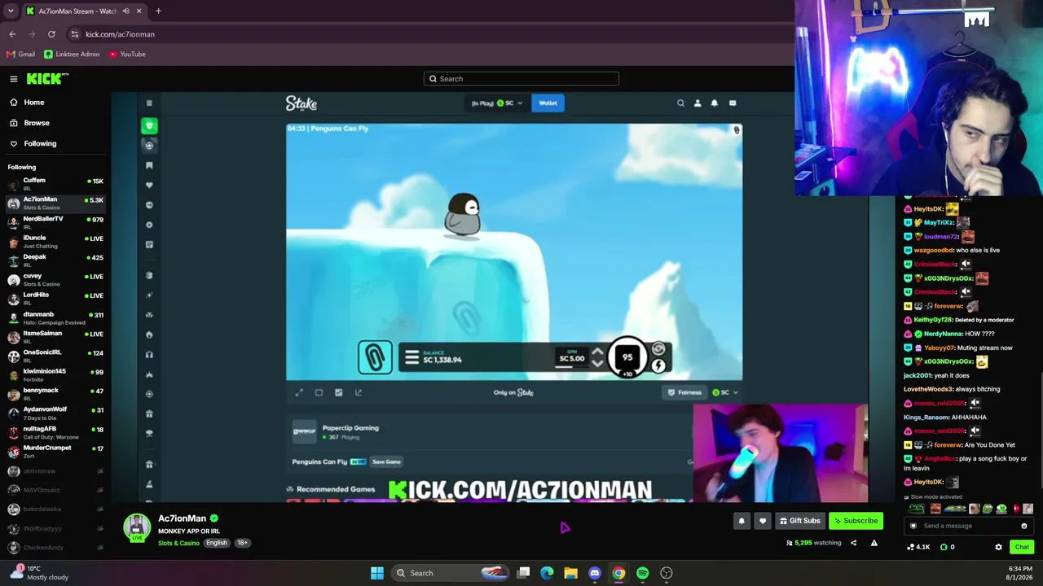The height and width of the screenshot is (586, 1043).
Task: Open the tab search dropdown arrow
Action: tap(11, 11)
